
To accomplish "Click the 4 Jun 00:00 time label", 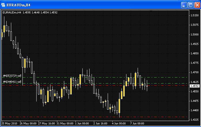I will pos(119,124).
